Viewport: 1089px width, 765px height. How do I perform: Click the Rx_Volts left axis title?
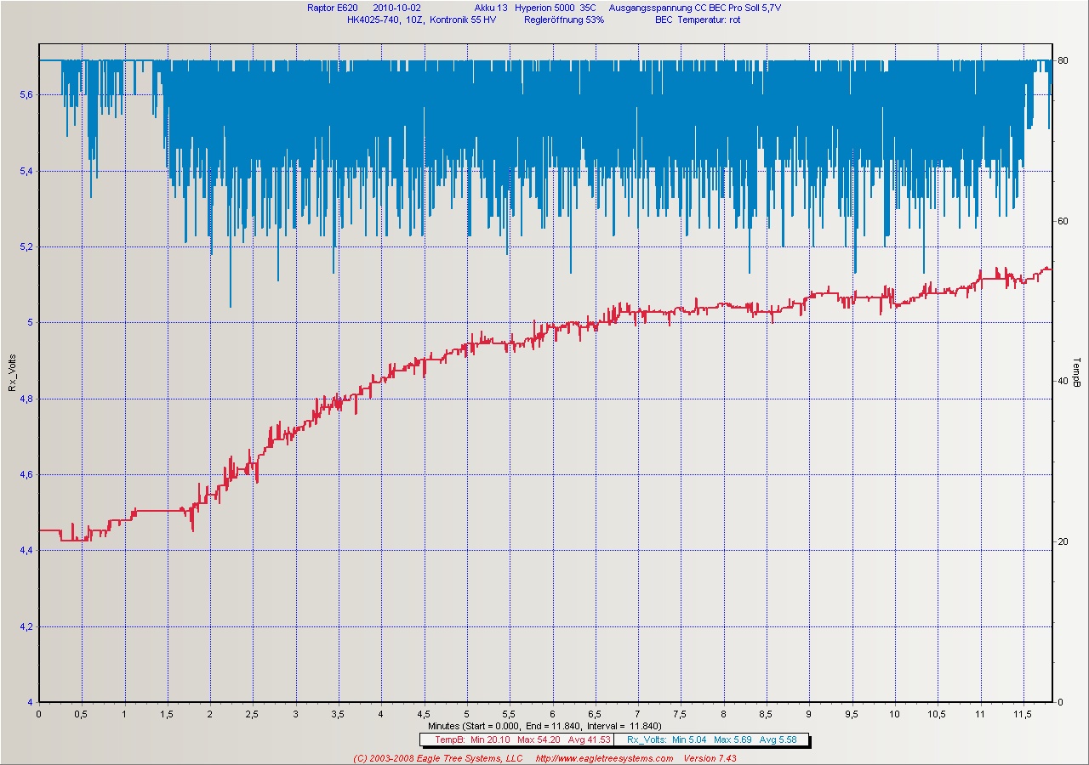click(12, 374)
